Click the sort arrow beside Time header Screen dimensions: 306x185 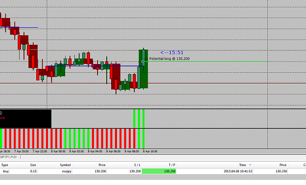[x=250, y=165]
